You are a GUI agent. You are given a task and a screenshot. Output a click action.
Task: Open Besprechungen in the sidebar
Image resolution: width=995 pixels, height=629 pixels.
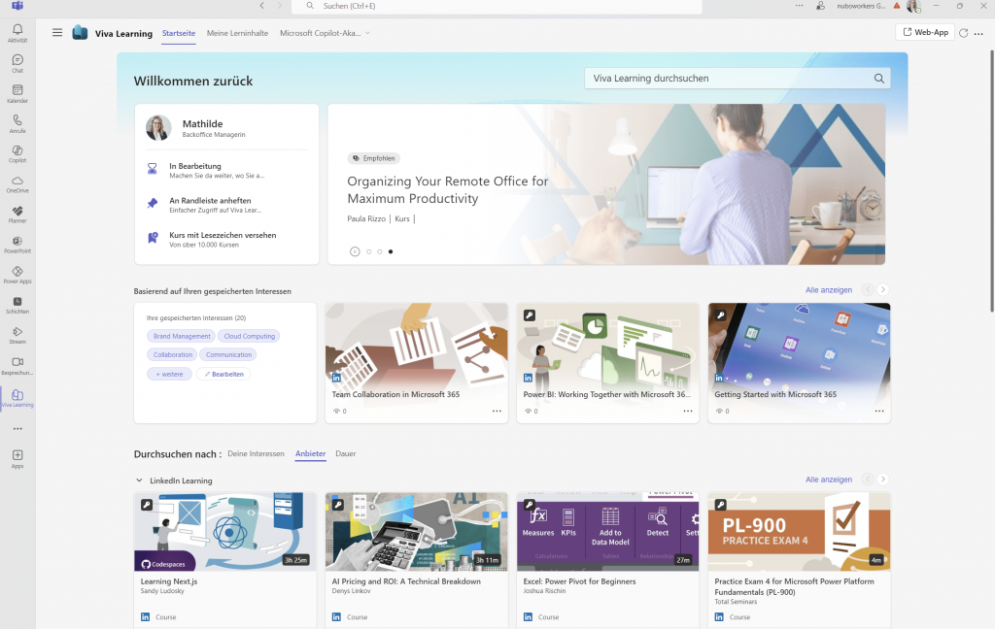point(17,366)
